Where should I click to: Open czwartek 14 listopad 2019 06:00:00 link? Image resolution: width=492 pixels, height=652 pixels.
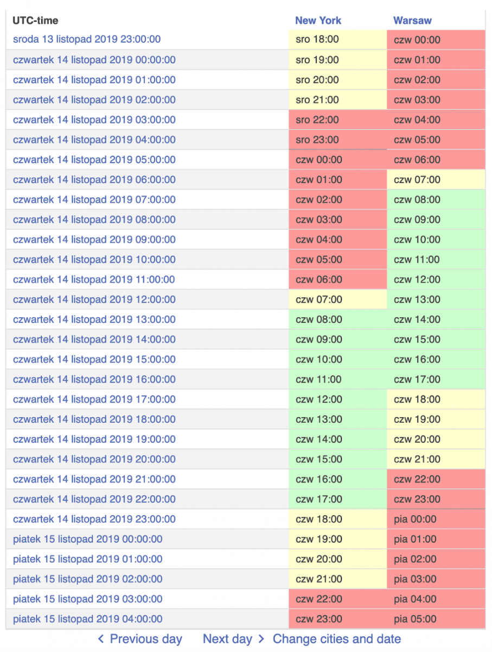[94, 180]
